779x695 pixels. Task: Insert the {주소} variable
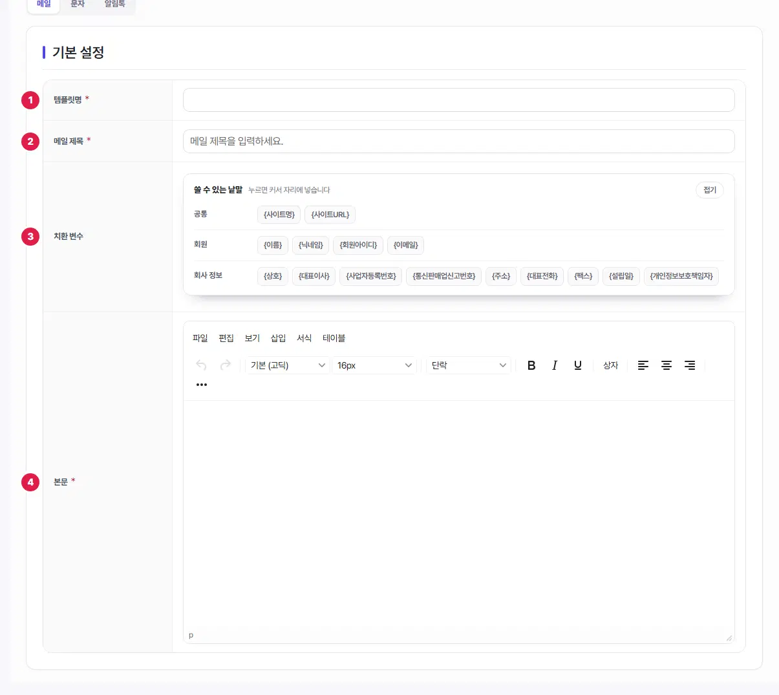coord(501,276)
